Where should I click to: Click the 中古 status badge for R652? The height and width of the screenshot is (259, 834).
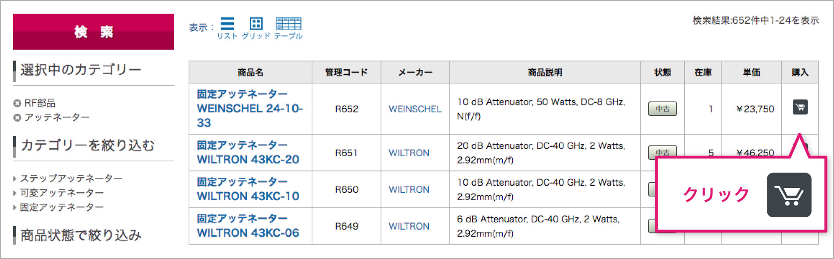coord(662,109)
